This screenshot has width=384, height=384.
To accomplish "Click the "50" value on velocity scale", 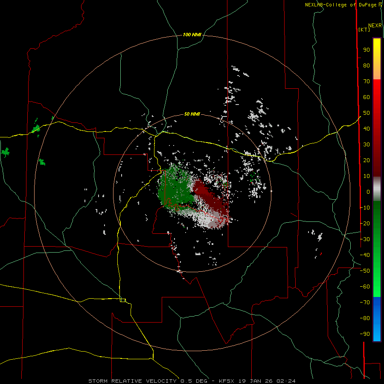I will [367, 113].
